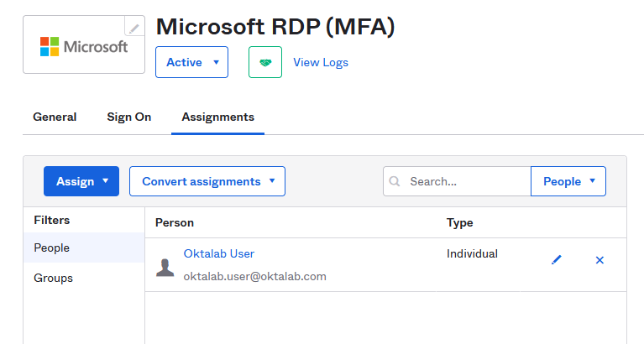Edit the Oktalab User assignment with pencil icon
This screenshot has height=344, width=644.
556,260
